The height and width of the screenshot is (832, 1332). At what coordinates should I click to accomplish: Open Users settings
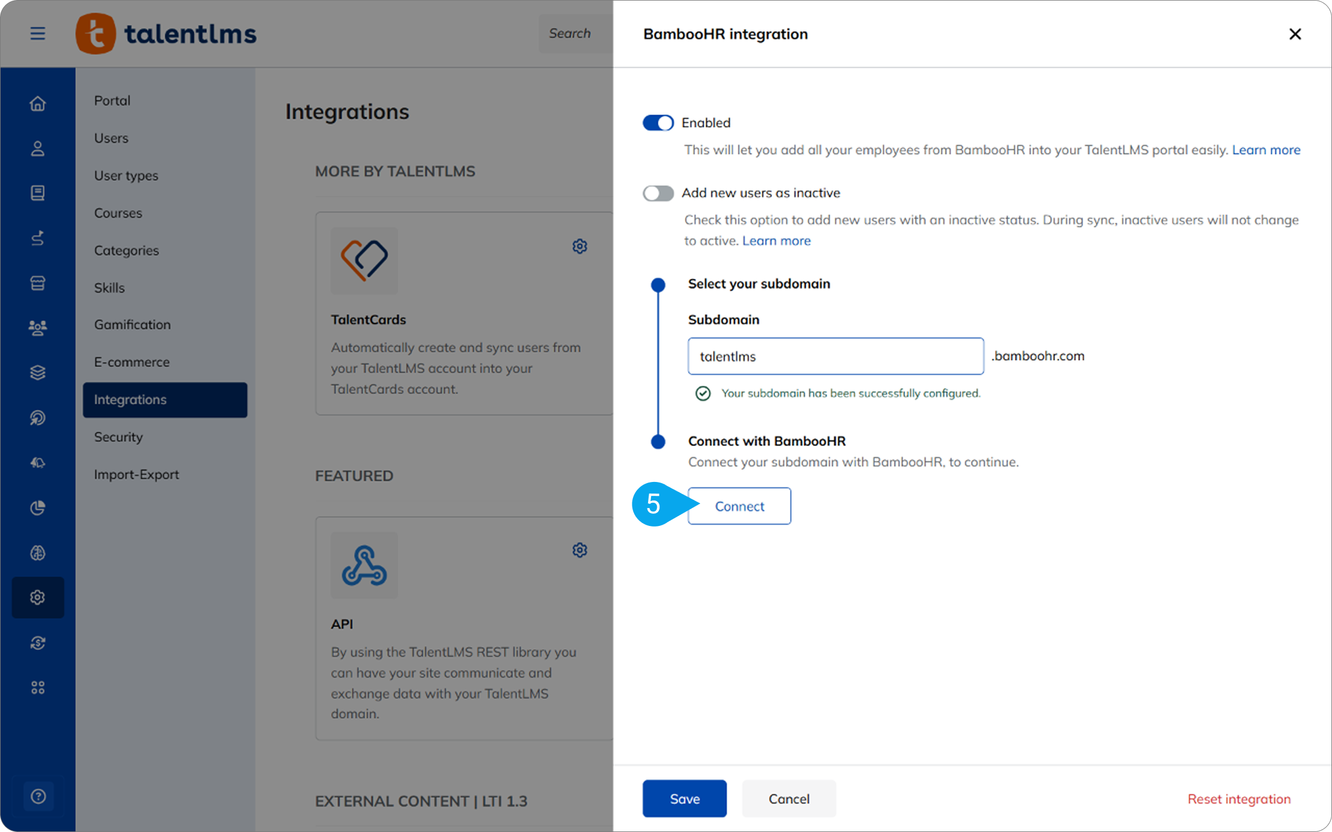click(111, 138)
